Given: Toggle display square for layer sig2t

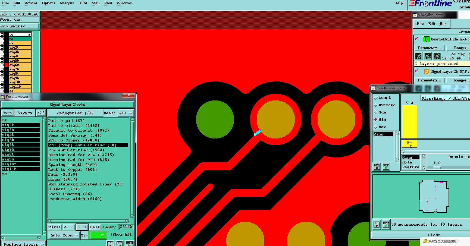Looking at the screenshot, I should tap(2, 48).
